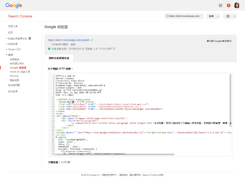Click code line url: '/system/getInfo'
This screenshot has height=177, width=245.
[73, 140]
